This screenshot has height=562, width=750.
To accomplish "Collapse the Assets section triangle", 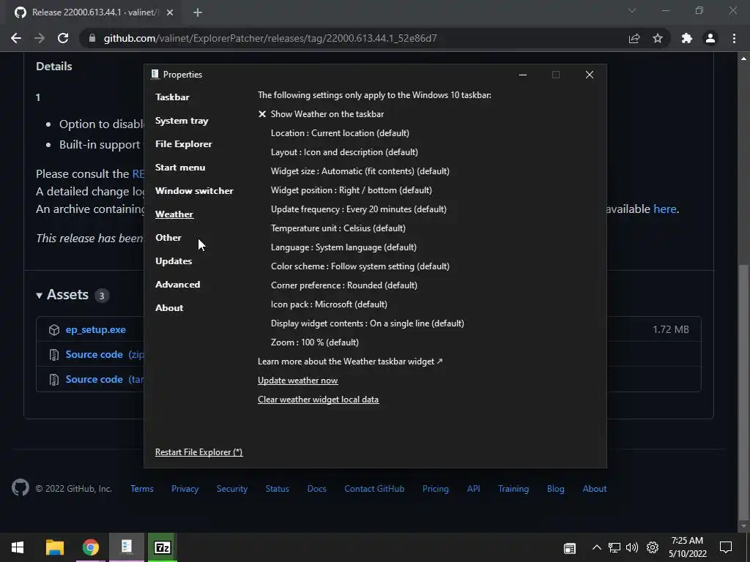I will point(40,296).
